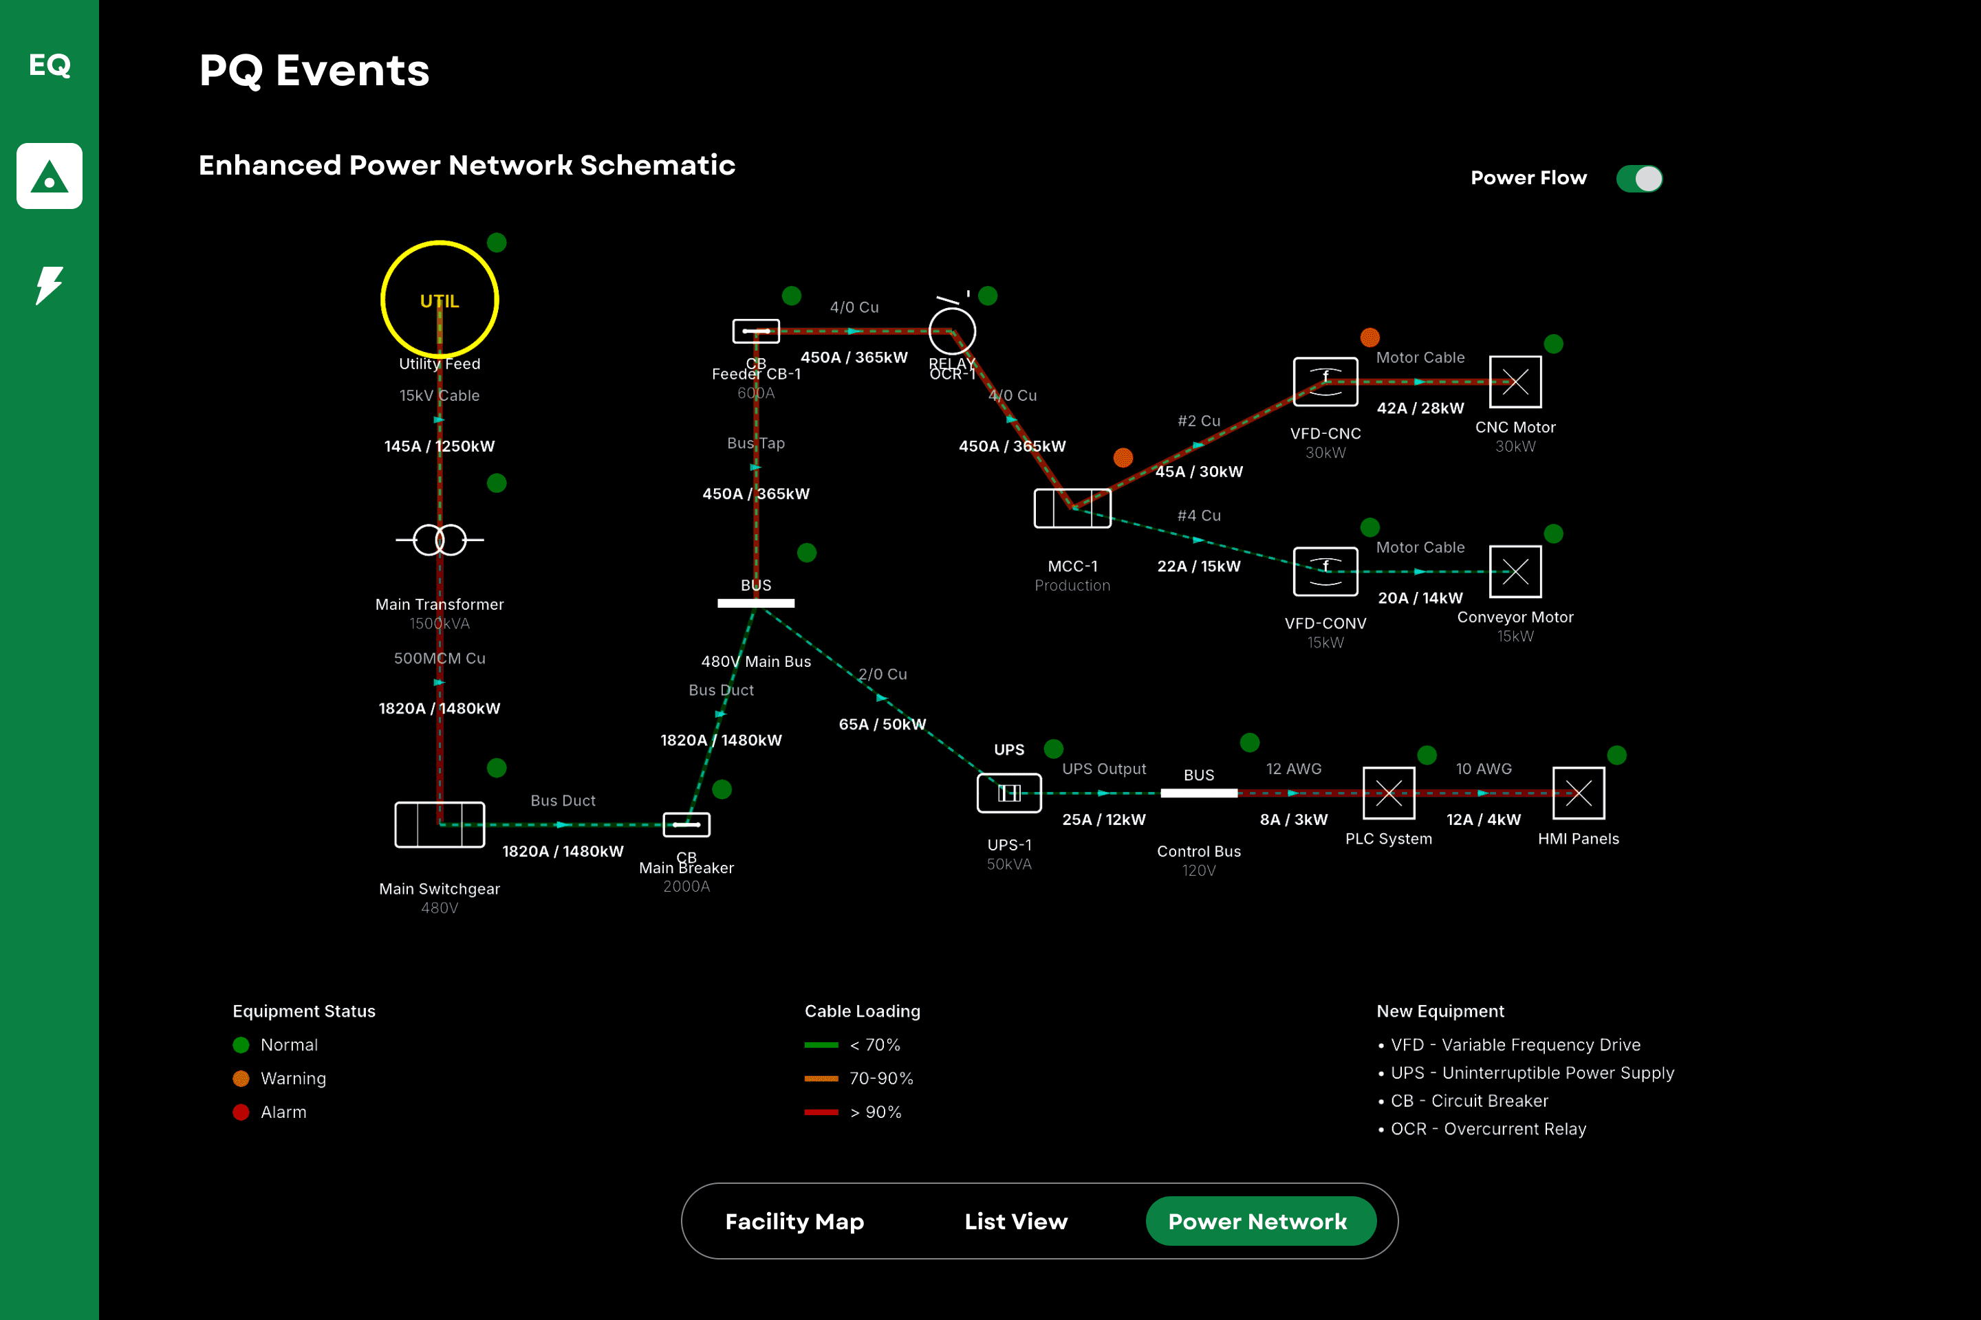
Task: Click the green status dot above UTIL
Action: (497, 241)
